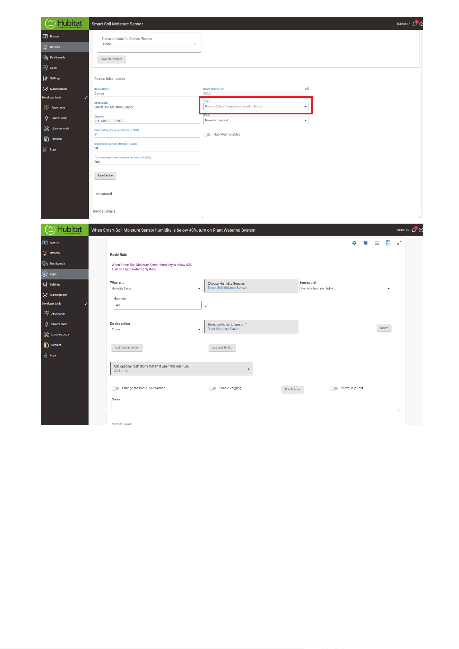Open the Do this action dropdown
Viewport: 459px width, 649px height.
pos(156,329)
